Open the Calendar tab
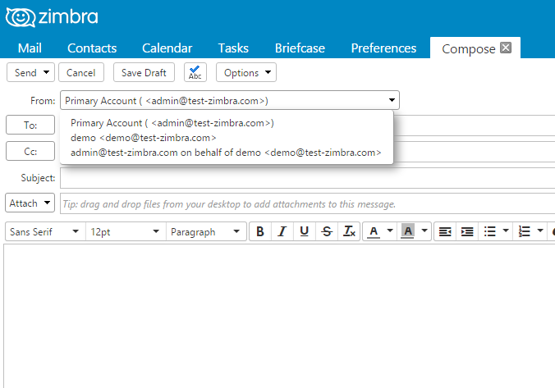555x388 pixels. pyautogui.click(x=167, y=48)
